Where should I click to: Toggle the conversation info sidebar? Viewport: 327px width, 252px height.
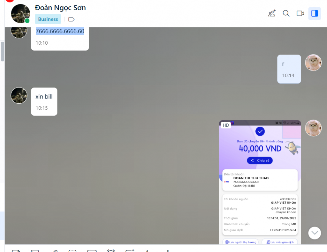pos(315,13)
